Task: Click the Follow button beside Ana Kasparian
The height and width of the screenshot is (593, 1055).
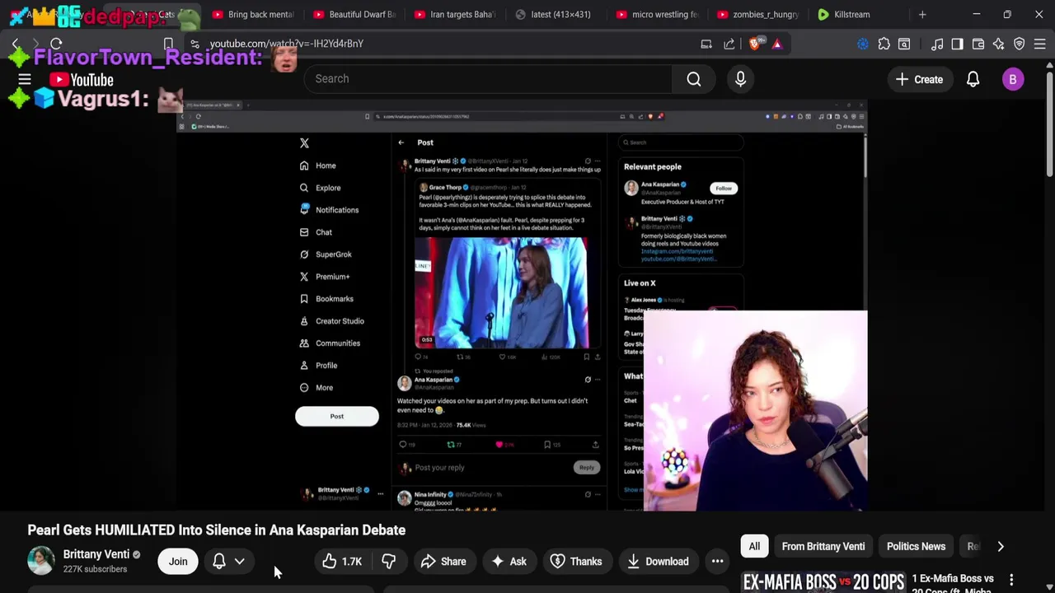Action: tap(723, 188)
